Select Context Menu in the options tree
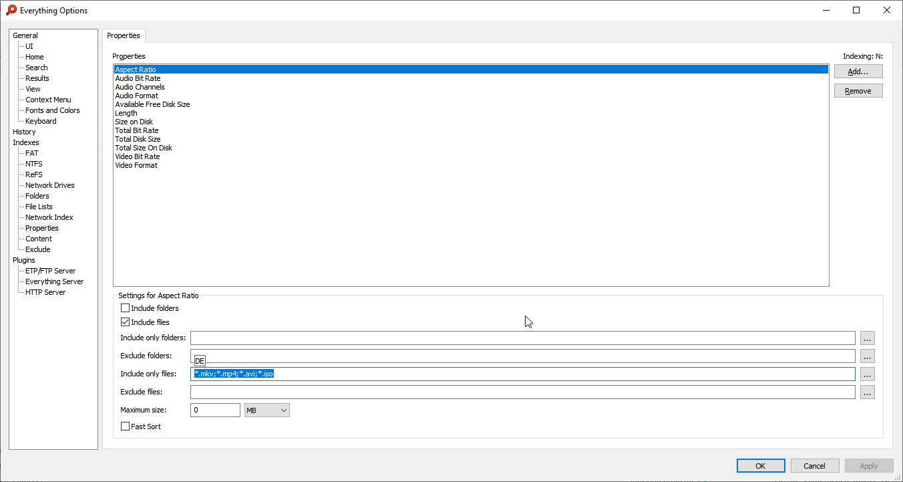The height and width of the screenshot is (482, 903). point(48,100)
